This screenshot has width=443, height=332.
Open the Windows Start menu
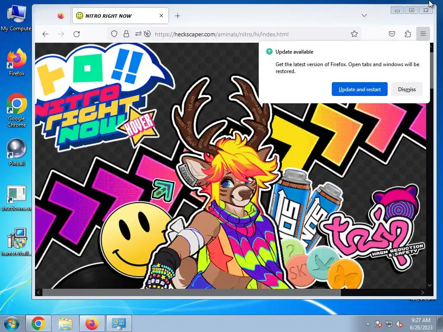tap(12, 323)
